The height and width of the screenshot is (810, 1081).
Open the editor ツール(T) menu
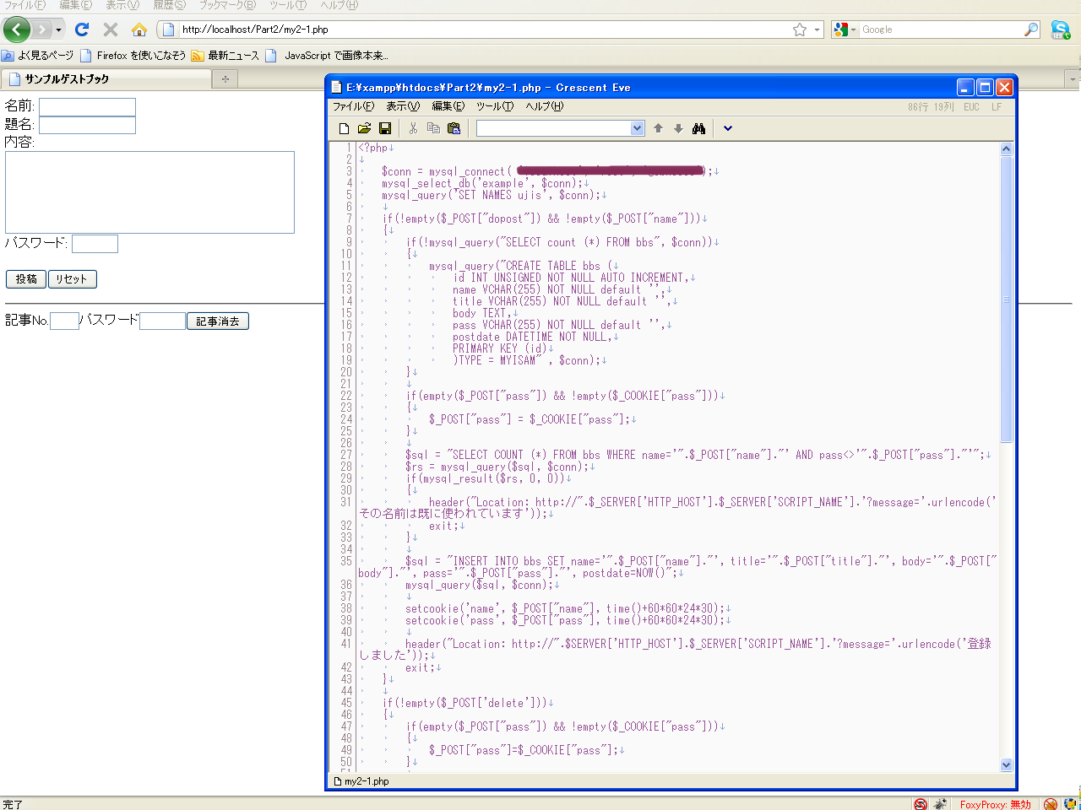pyautogui.click(x=495, y=106)
